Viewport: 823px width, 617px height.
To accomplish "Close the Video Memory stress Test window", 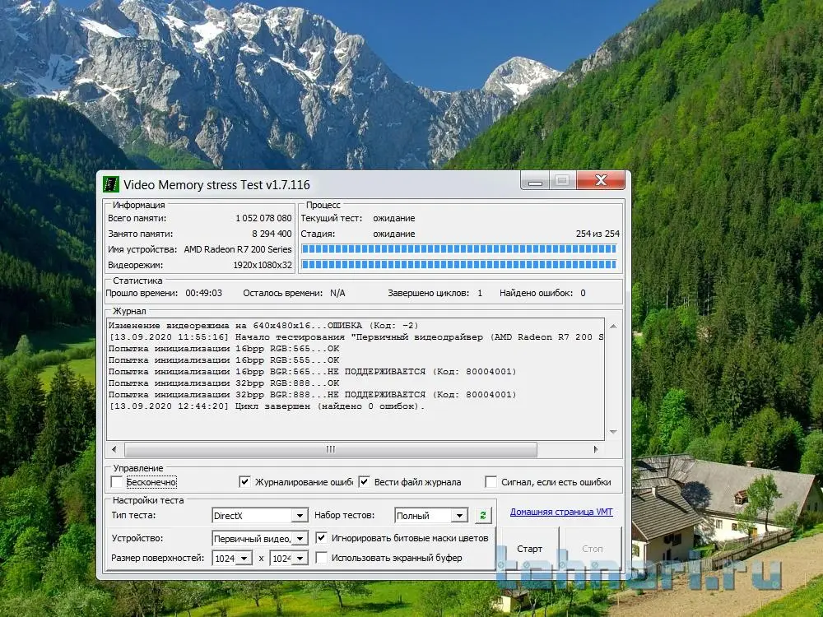I will pos(601,180).
